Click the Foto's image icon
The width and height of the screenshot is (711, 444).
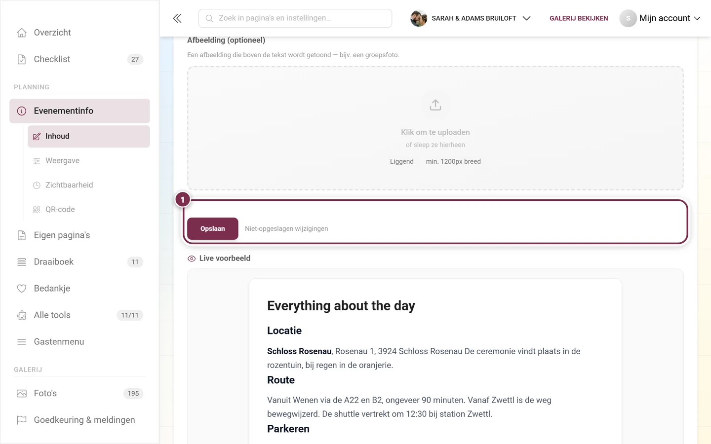point(22,394)
